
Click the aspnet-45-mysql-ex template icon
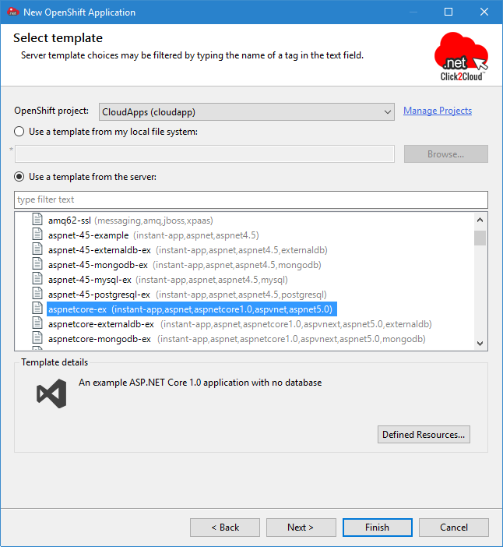click(x=37, y=279)
